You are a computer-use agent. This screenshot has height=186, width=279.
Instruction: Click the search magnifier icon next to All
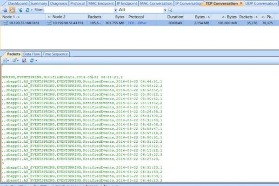coord(170,10)
